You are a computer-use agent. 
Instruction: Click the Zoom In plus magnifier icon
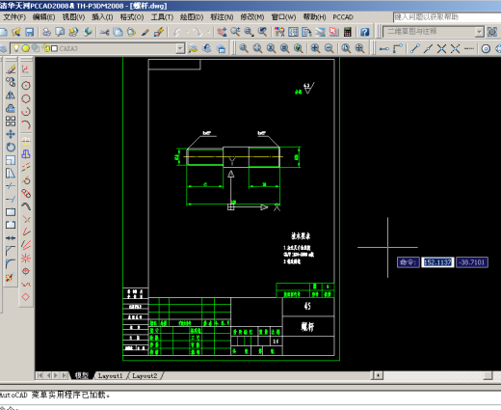tap(315, 48)
